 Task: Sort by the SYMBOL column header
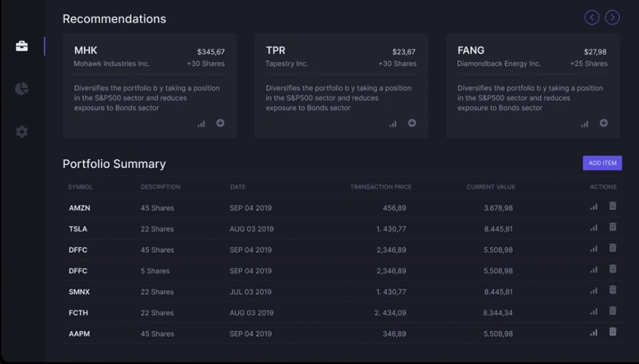(x=80, y=187)
